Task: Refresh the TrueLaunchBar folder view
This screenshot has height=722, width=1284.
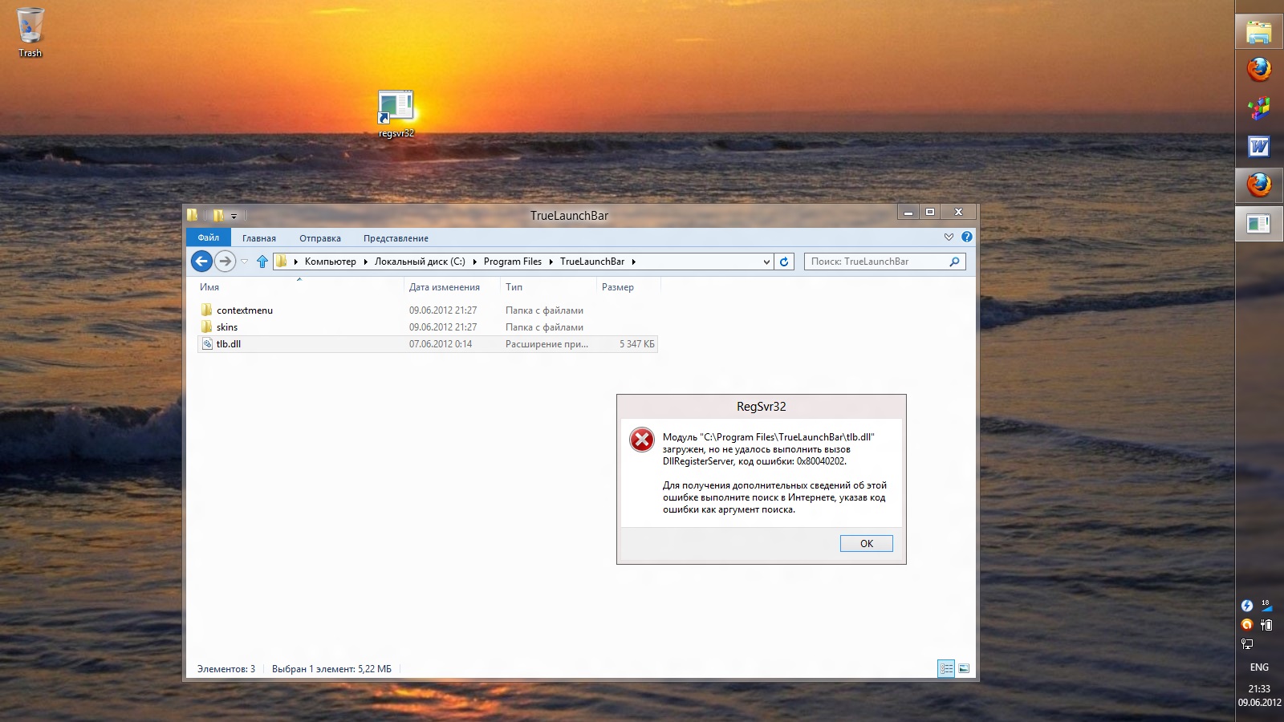Action: click(x=784, y=262)
